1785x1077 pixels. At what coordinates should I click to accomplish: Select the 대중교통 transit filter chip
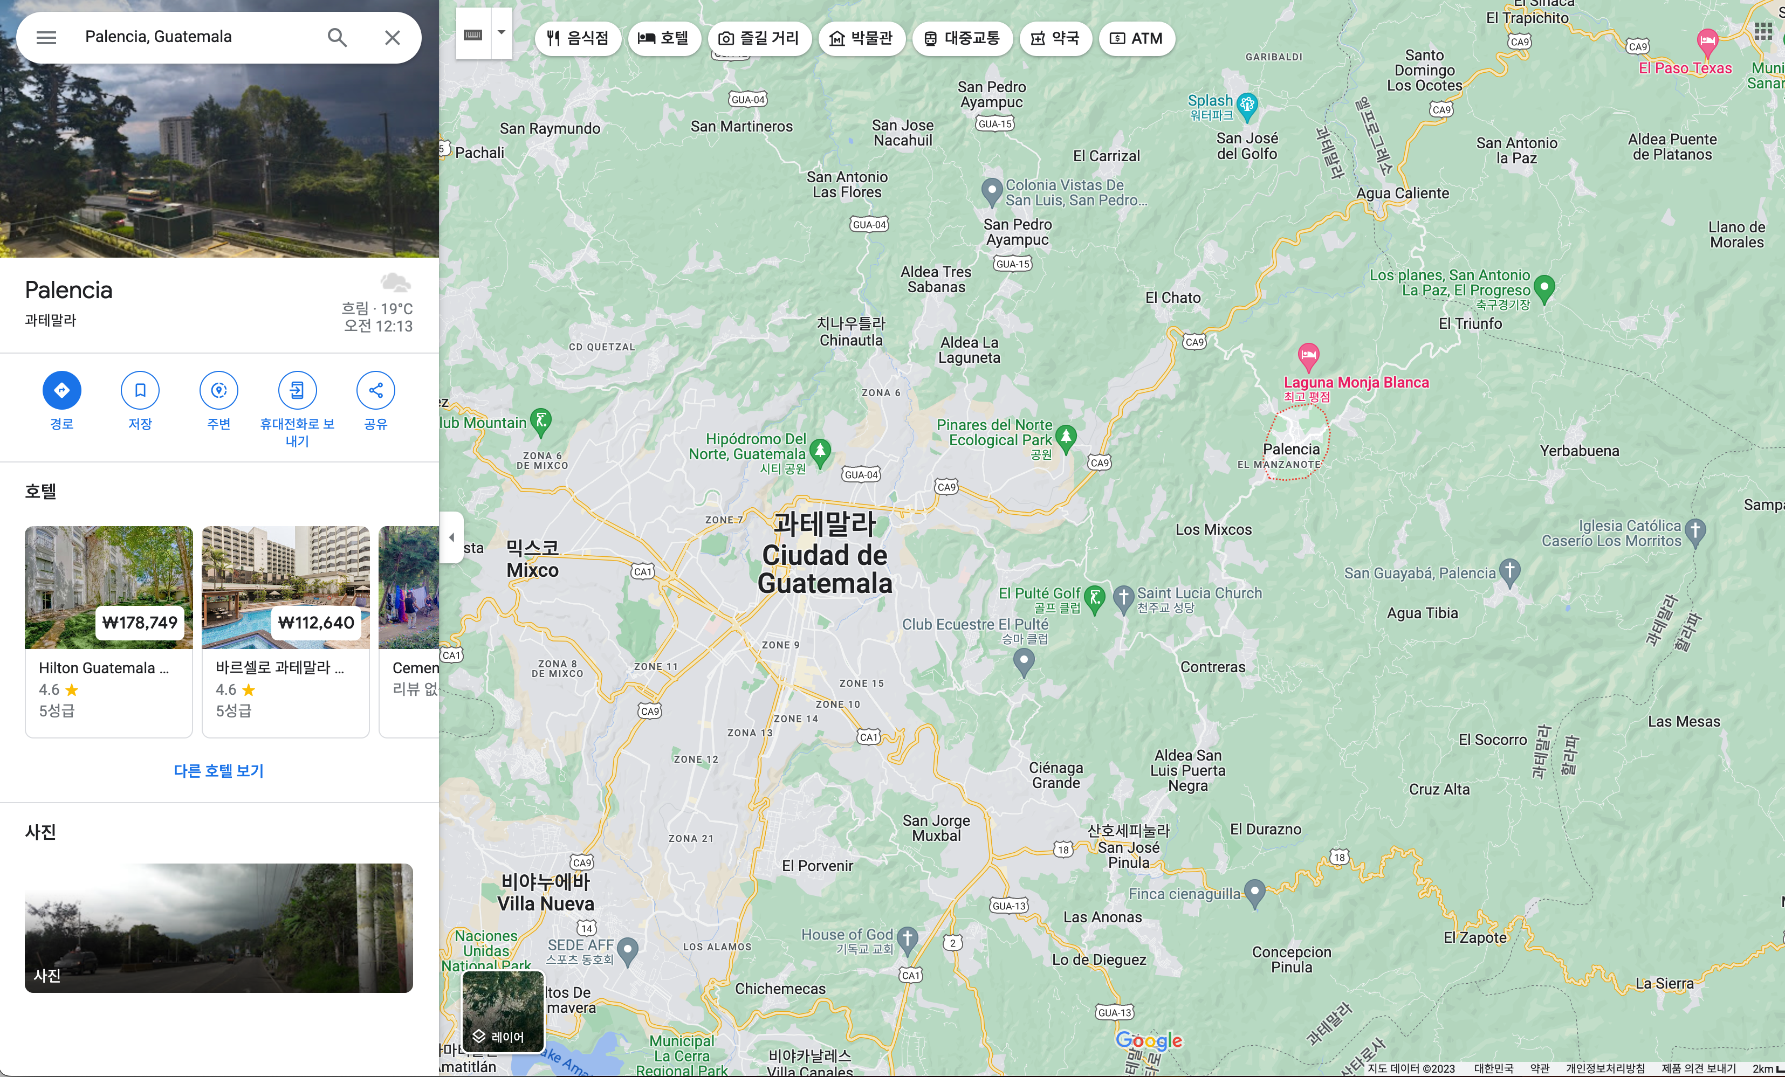pyautogui.click(x=962, y=38)
